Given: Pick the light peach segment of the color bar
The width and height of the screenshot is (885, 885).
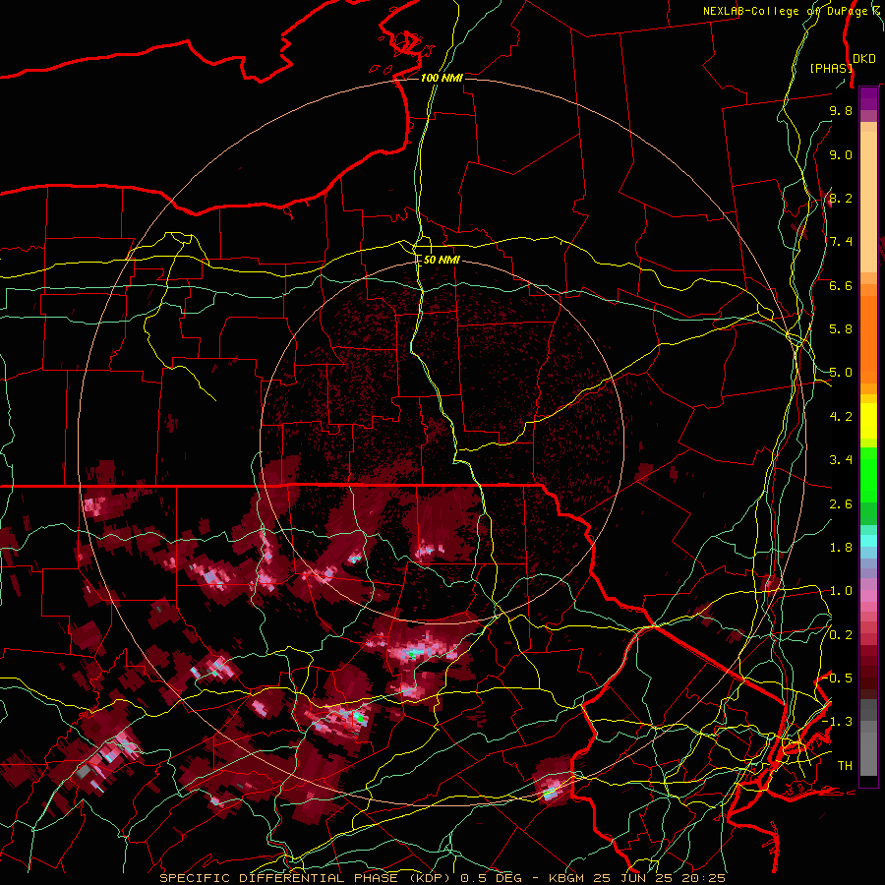Looking at the screenshot, I should click(868, 204).
